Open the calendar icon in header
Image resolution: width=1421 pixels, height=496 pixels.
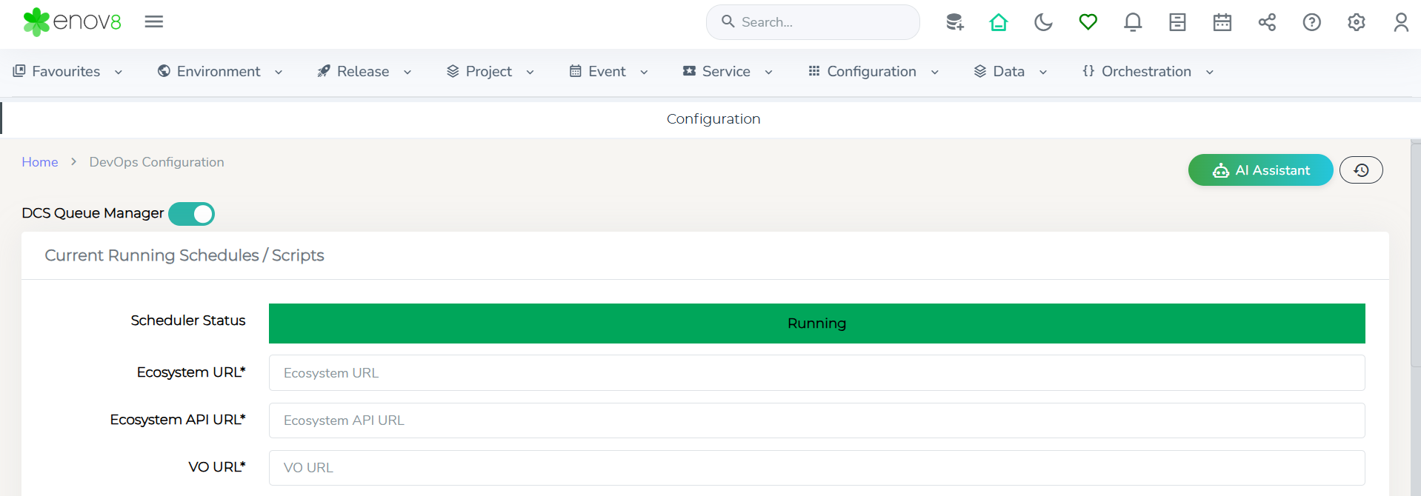coord(1222,22)
